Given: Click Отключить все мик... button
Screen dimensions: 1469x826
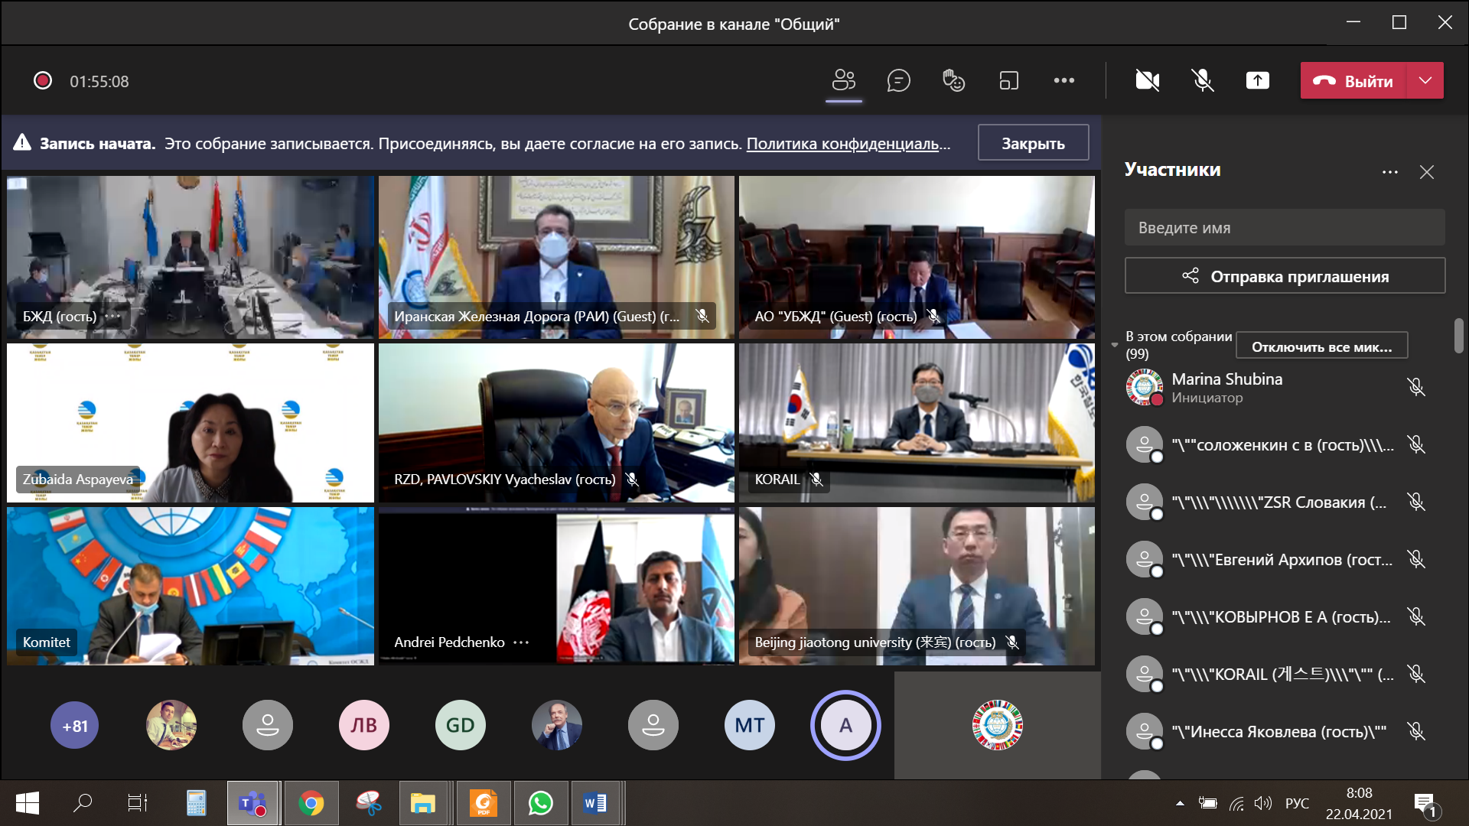Looking at the screenshot, I should (1321, 346).
